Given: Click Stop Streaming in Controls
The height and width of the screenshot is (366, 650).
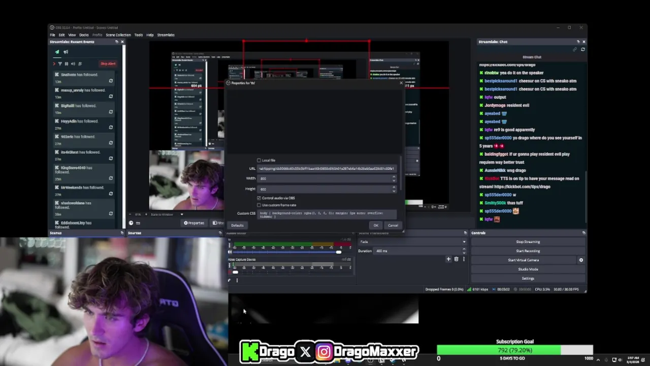Looking at the screenshot, I should pos(528,242).
